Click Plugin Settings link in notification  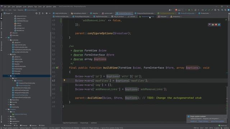[x=203, y=121]
